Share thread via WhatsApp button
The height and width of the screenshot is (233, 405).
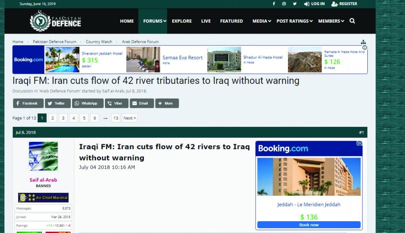tap(87, 103)
